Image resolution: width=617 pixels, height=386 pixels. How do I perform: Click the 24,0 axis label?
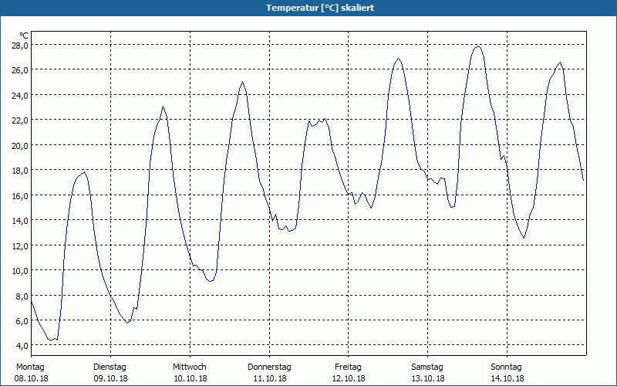click(20, 95)
